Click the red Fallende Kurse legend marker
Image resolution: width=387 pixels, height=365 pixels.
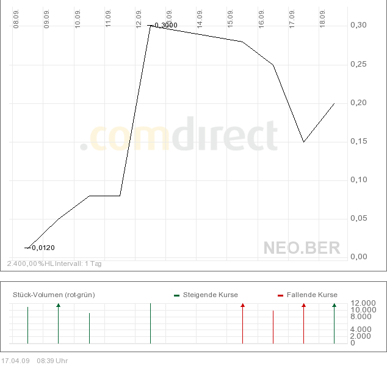click(x=280, y=295)
